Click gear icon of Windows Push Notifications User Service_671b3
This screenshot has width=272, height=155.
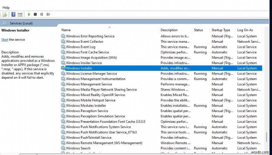coord(63,132)
